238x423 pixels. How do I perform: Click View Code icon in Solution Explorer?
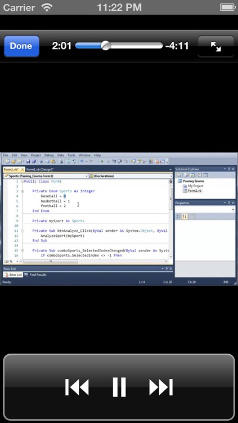200,175
